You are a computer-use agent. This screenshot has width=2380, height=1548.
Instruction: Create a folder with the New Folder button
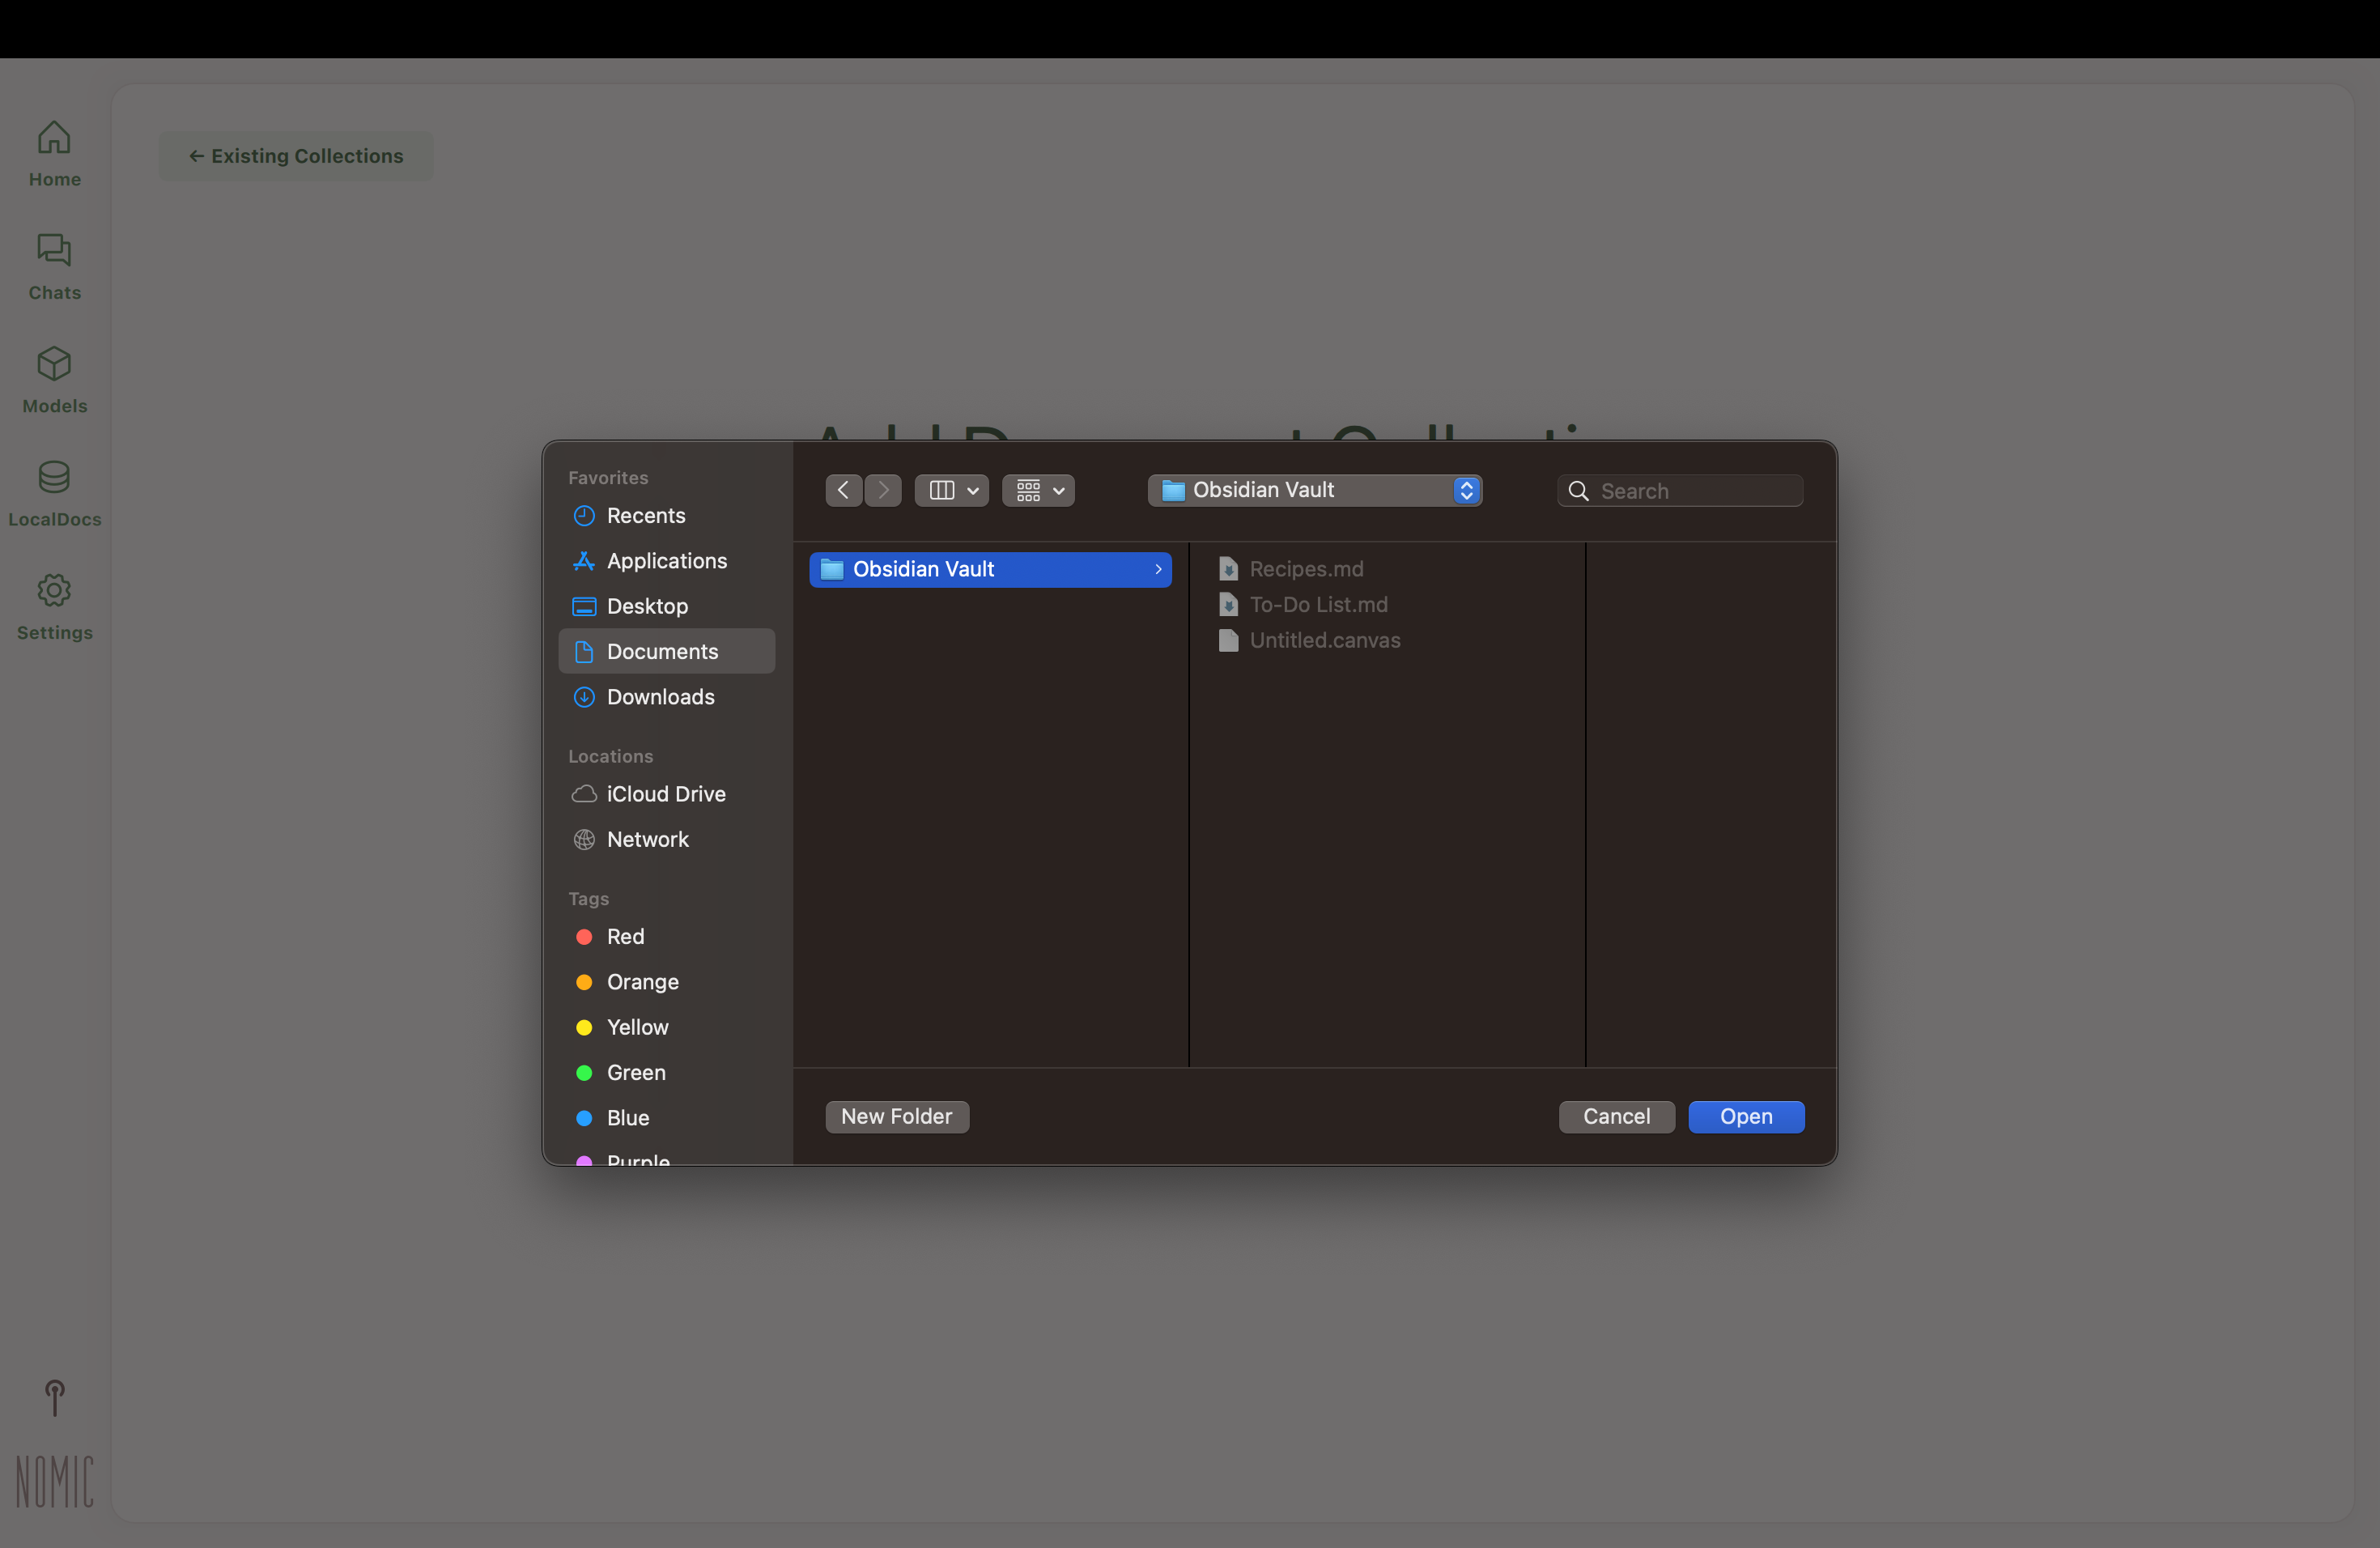coord(896,1117)
